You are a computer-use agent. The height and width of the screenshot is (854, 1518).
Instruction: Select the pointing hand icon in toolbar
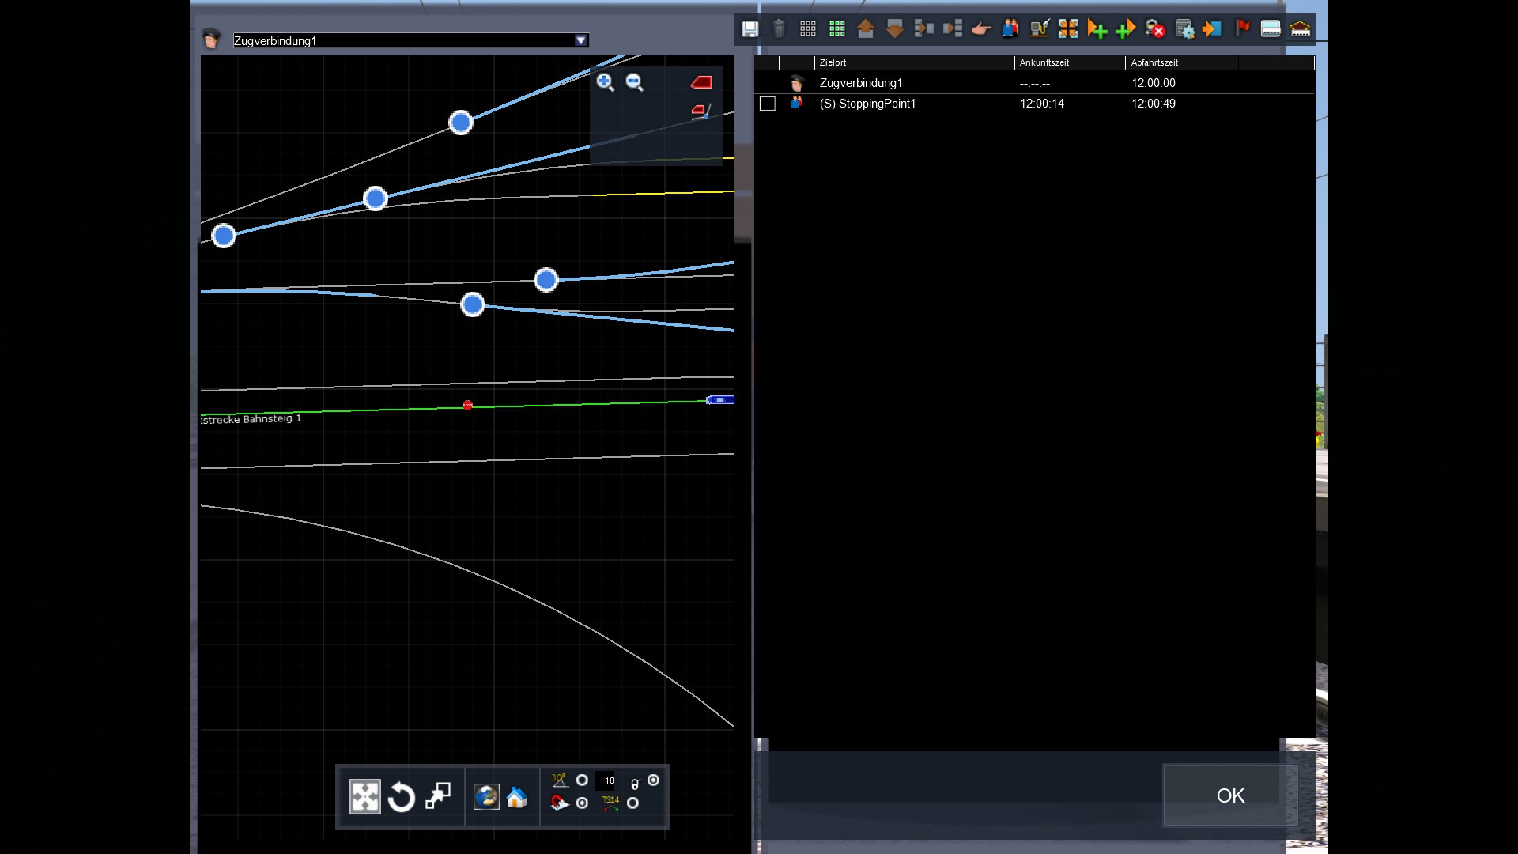(981, 29)
